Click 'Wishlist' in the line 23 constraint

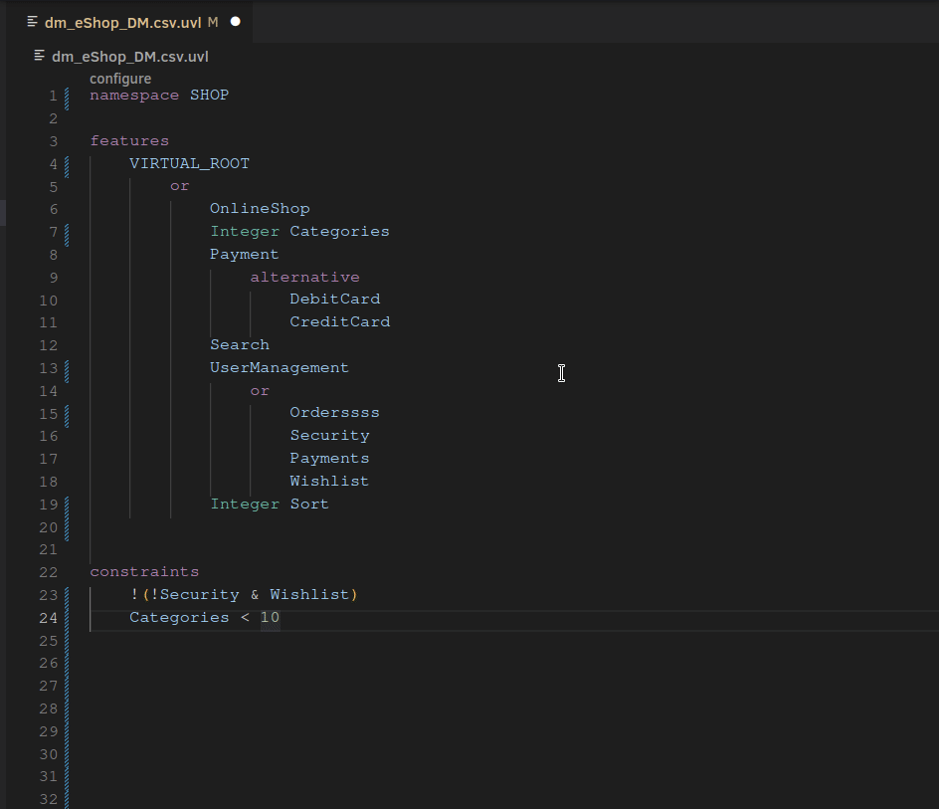point(309,594)
